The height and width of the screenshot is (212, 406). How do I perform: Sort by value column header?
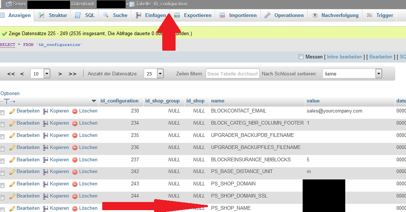(x=313, y=101)
